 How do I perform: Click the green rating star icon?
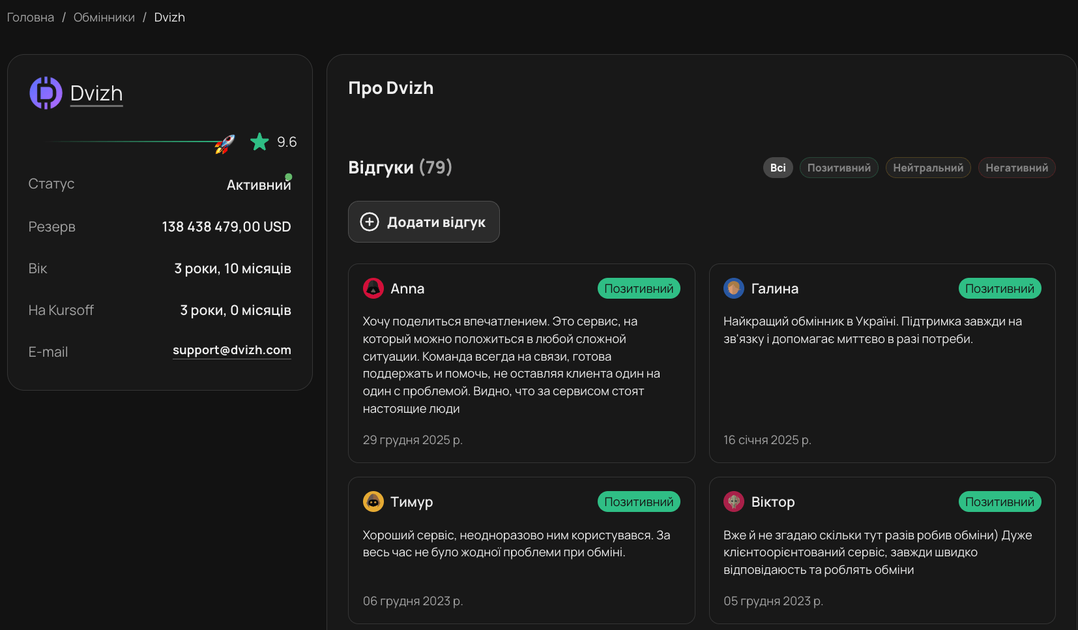pyautogui.click(x=259, y=142)
